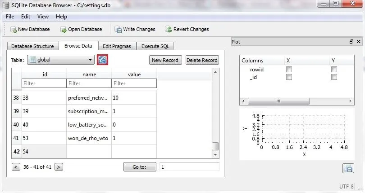This screenshot has width=365, height=193.
Task: Switch to the Database Structure tab
Action: pyautogui.click(x=32, y=46)
